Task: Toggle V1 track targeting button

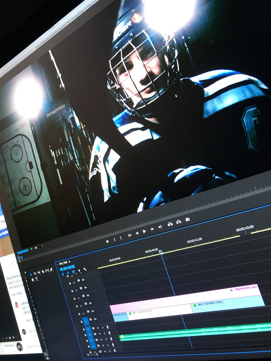Action: (x=86, y=321)
